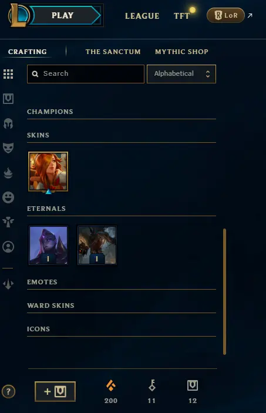
Task: Filter loot by summoner icons category
Action: click(x=8, y=247)
